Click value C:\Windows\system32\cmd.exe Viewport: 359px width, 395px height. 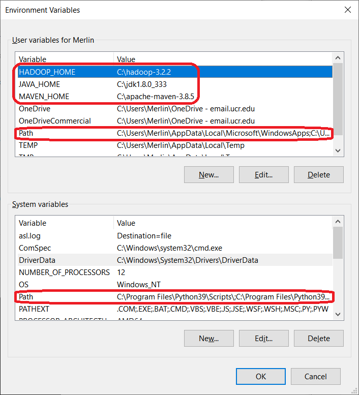pos(169,248)
